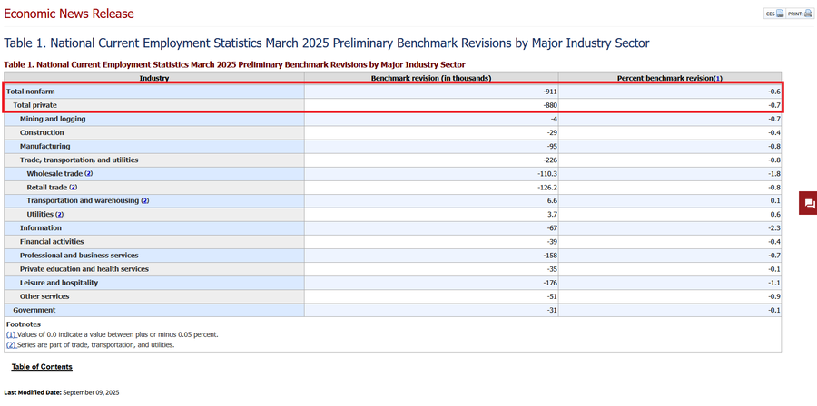
Task: Click the -880 Total private revision value
Action: 550,105
